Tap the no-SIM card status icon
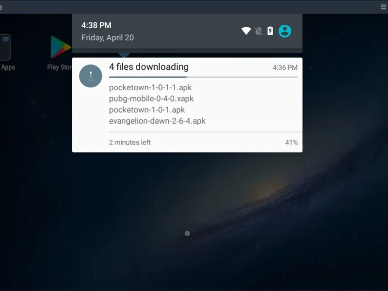Viewport: 388px width, 291px height. tap(259, 31)
